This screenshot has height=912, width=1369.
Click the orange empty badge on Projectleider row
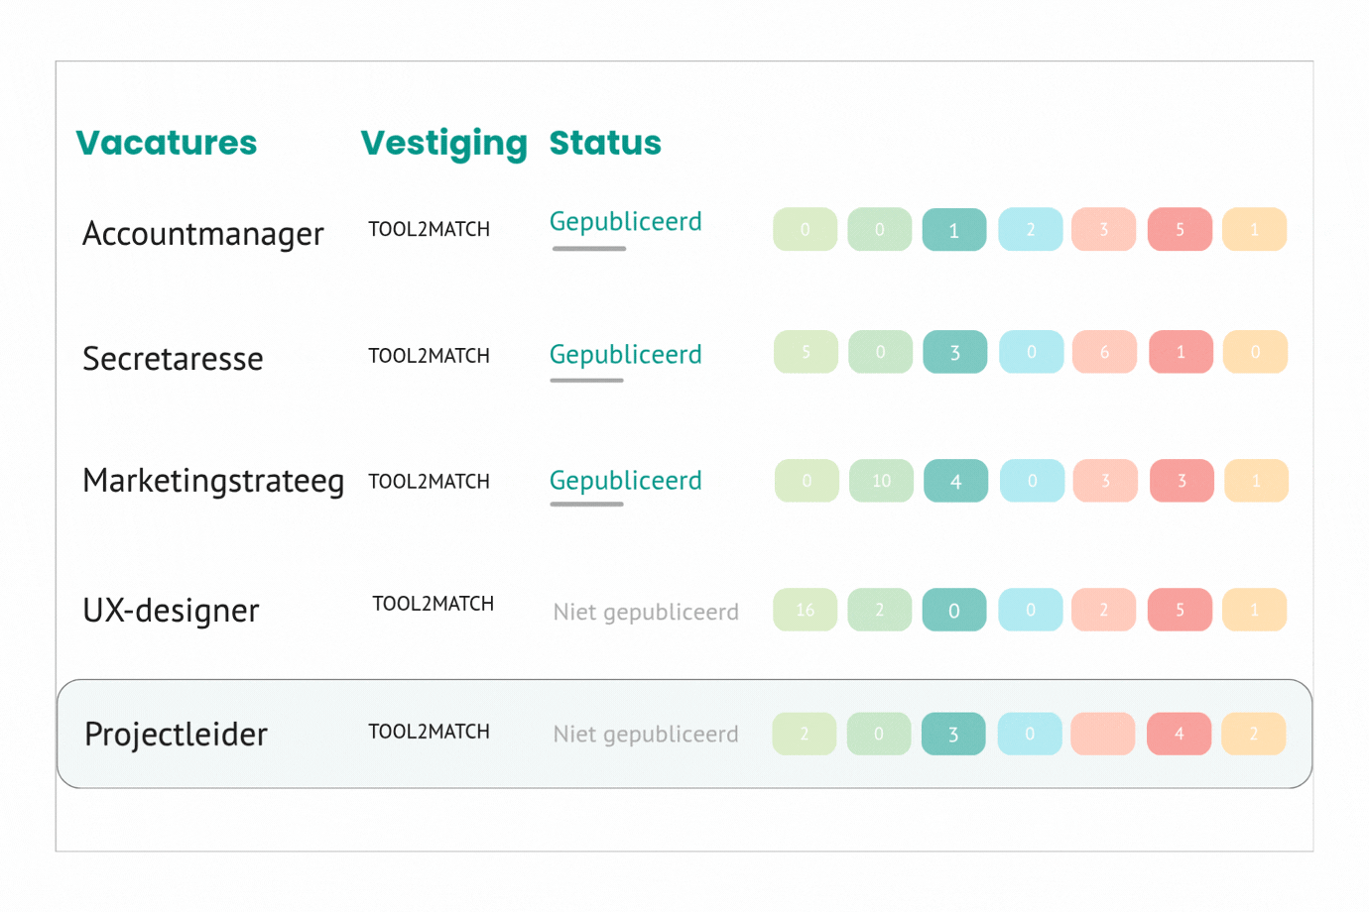pyautogui.click(x=1254, y=734)
